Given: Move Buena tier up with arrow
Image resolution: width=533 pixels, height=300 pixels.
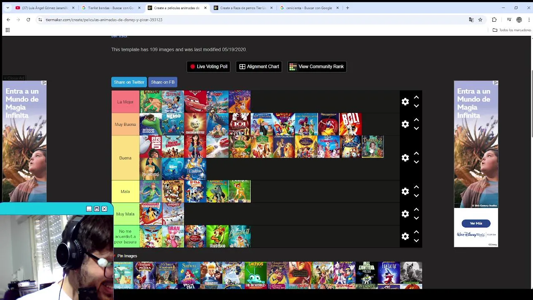Looking at the screenshot, I should (416, 153).
